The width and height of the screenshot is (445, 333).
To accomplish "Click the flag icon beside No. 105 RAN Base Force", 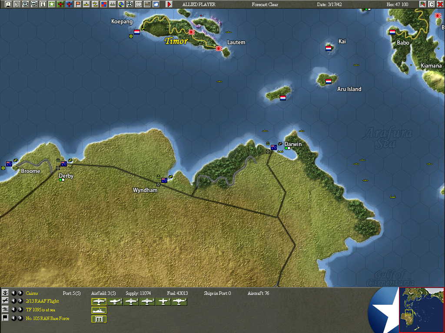I will point(5,318).
